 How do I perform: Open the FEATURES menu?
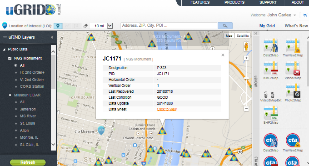tap(200, 2)
